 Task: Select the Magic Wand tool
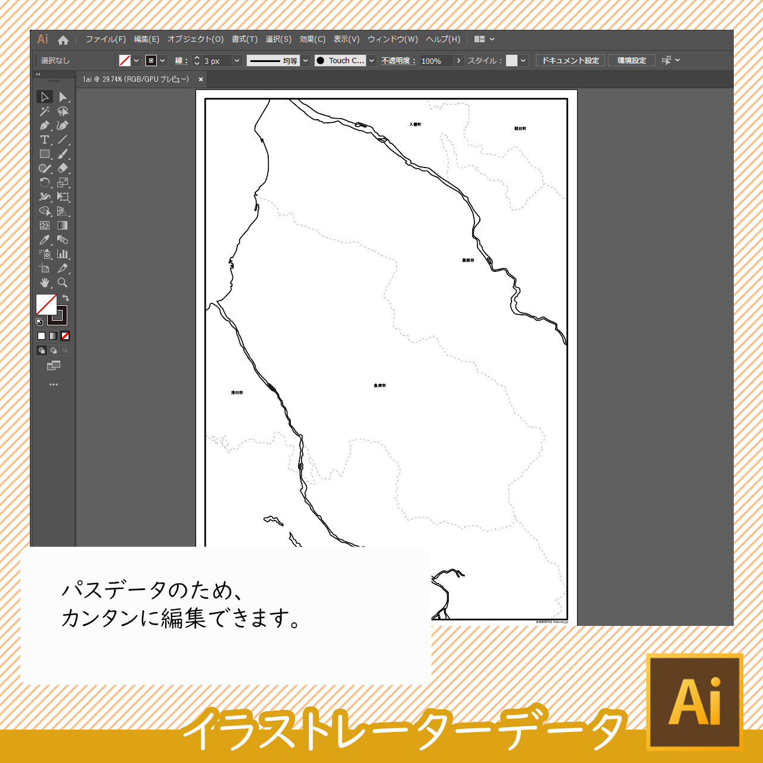[x=45, y=111]
